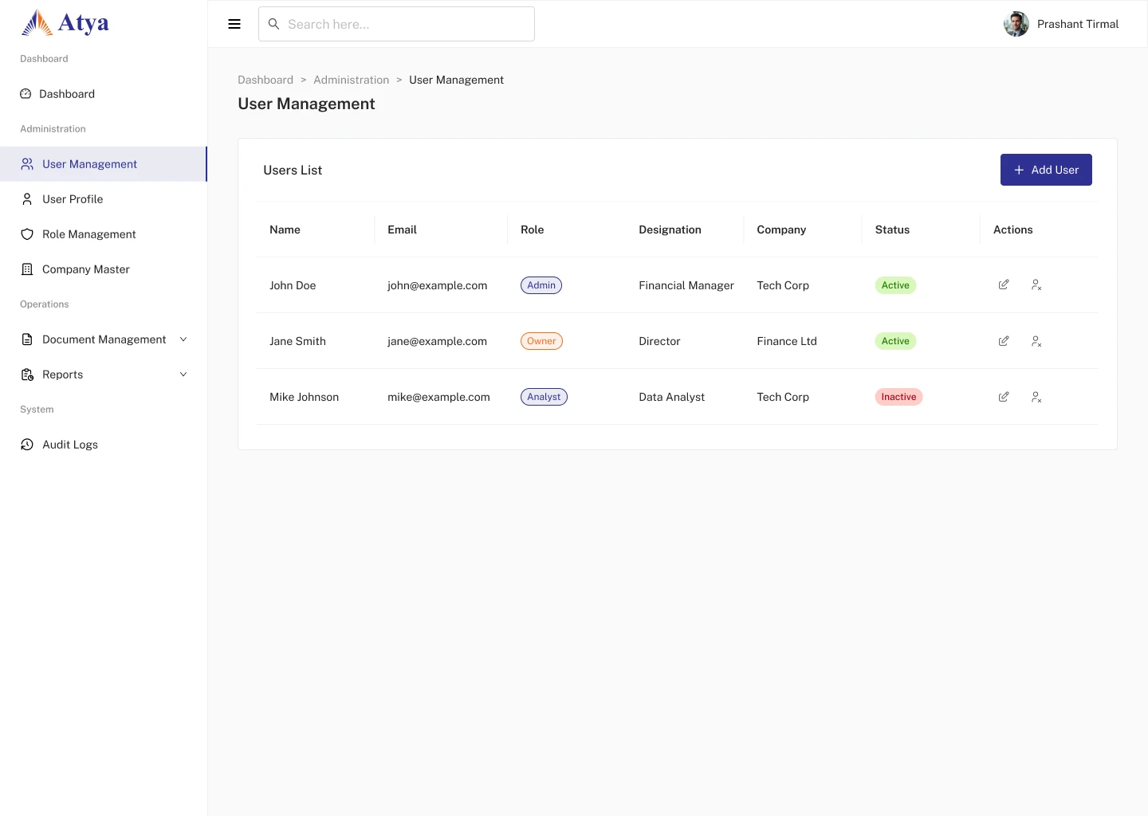Click the John Doe name cell
1148x816 pixels.
click(x=293, y=285)
